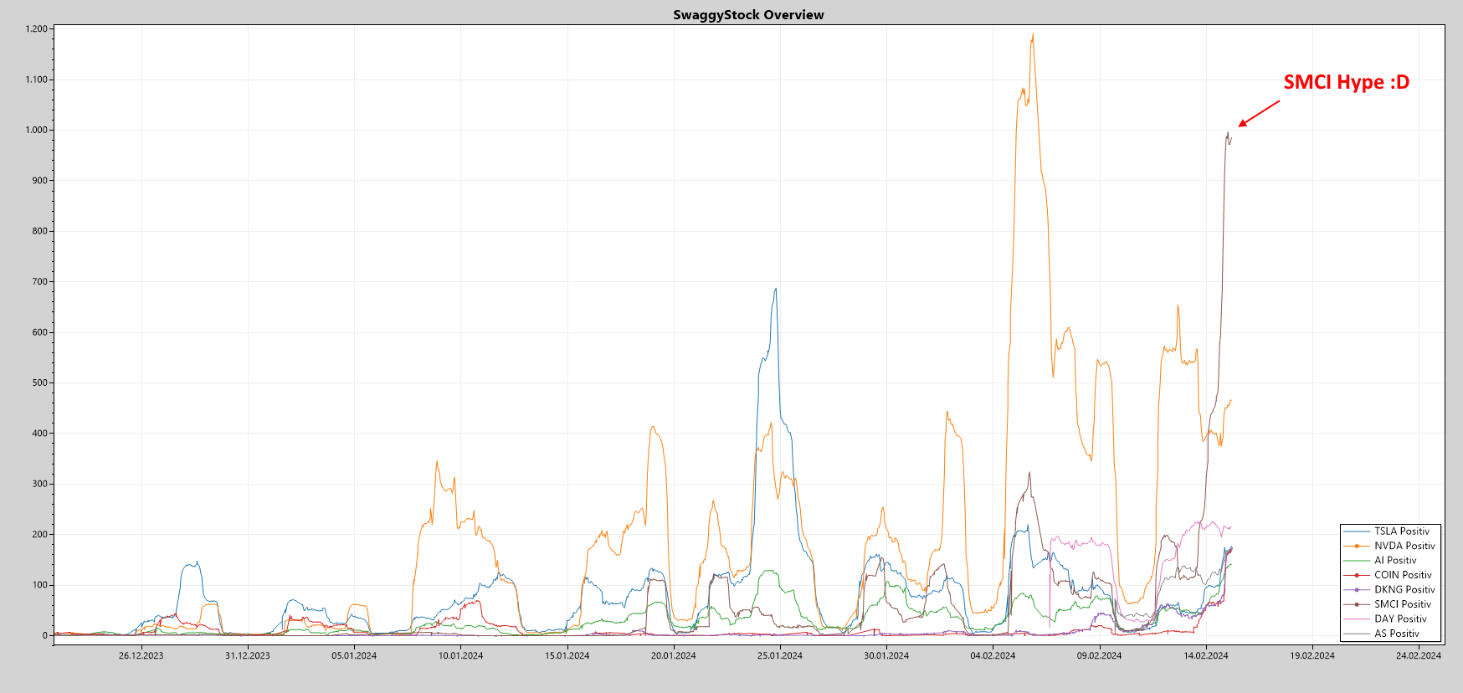Click the 20.01.2024 date axis label
Image resolution: width=1463 pixels, height=693 pixels.
[x=673, y=655]
